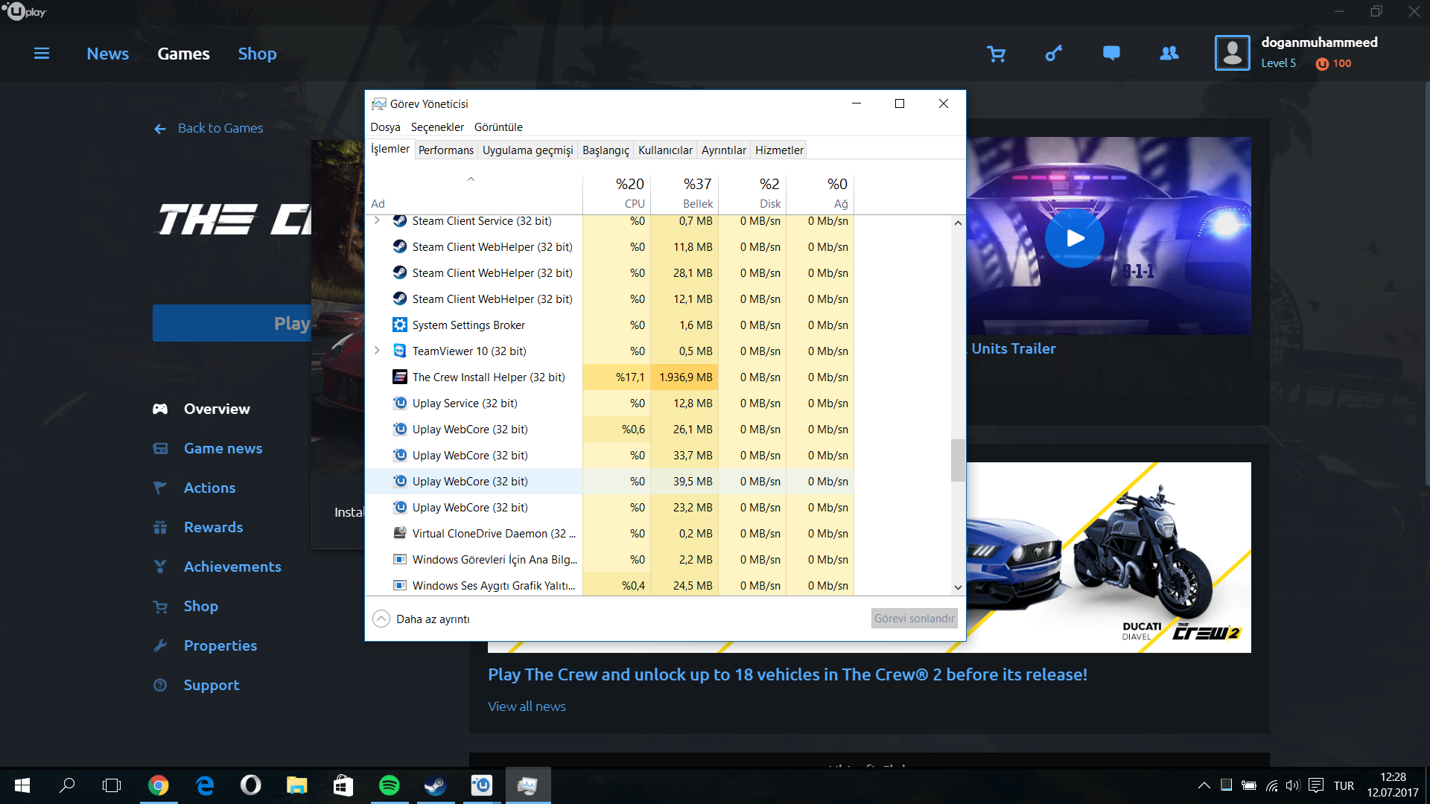Image resolution: width=1430 pixels, height=804 pixels.
Task: Click the Görevi sonlandır button
Action: pyautogui.click(x=914, y=619)
